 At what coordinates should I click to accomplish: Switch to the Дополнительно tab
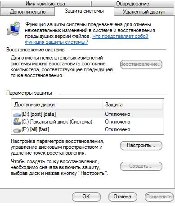(x=28, y=12)
